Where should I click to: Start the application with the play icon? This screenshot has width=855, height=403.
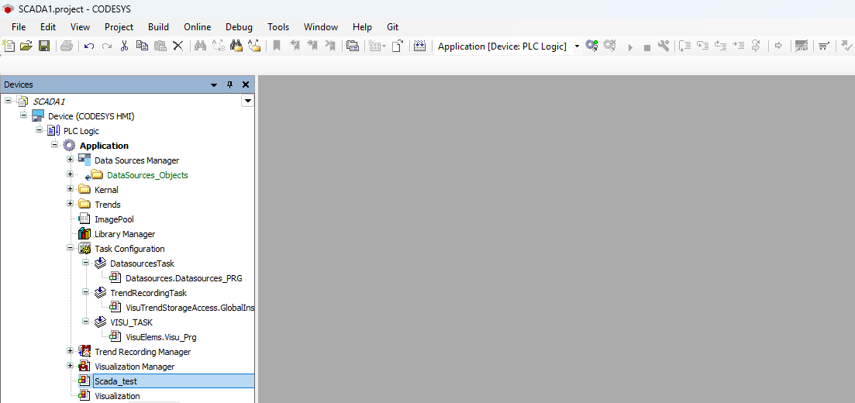click(x=629, y=47)
